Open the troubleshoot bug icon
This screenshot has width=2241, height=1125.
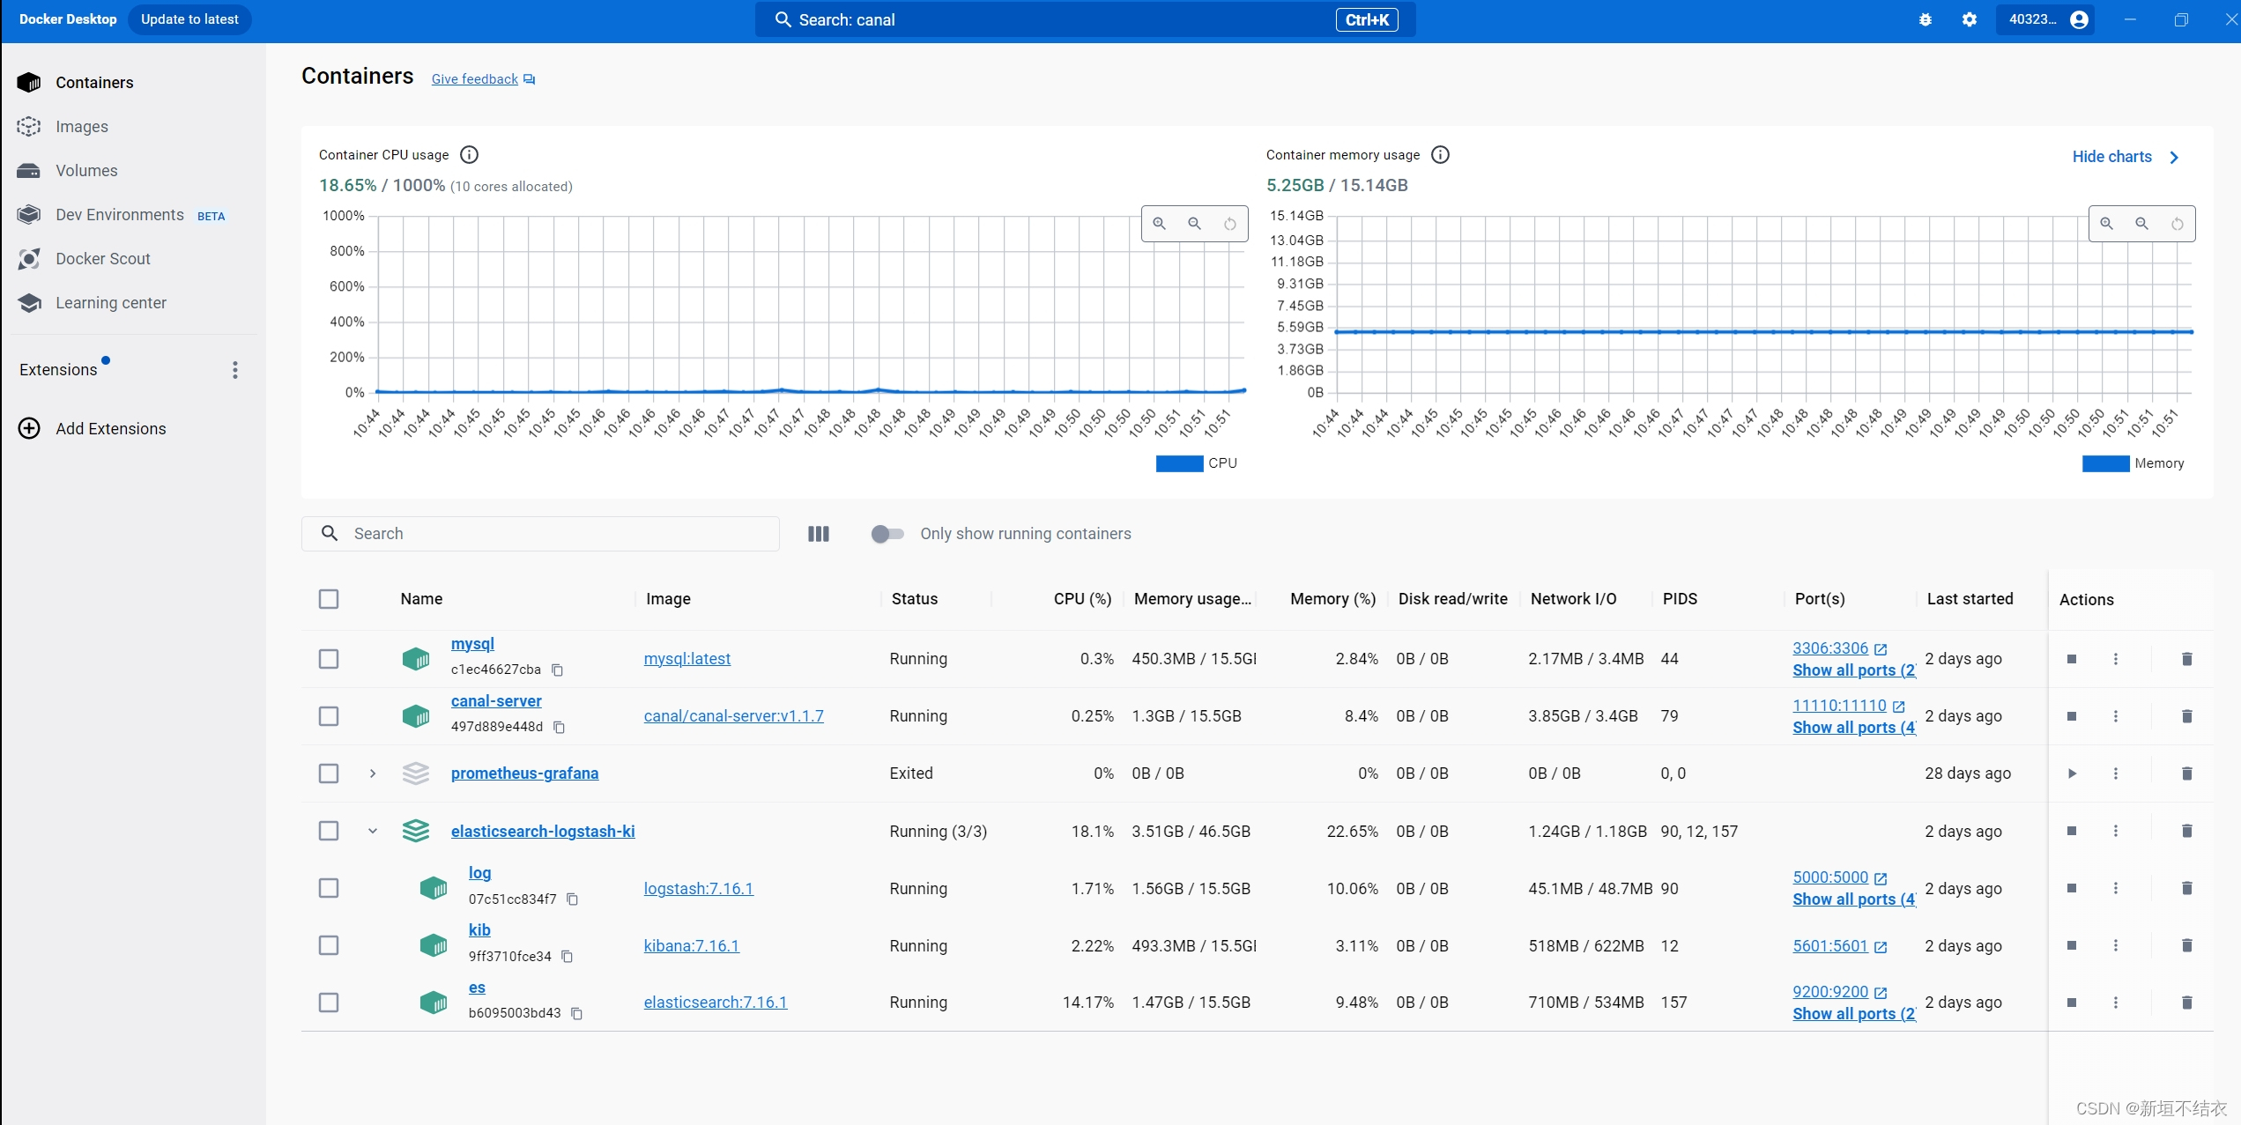[x=1926, y=19]
